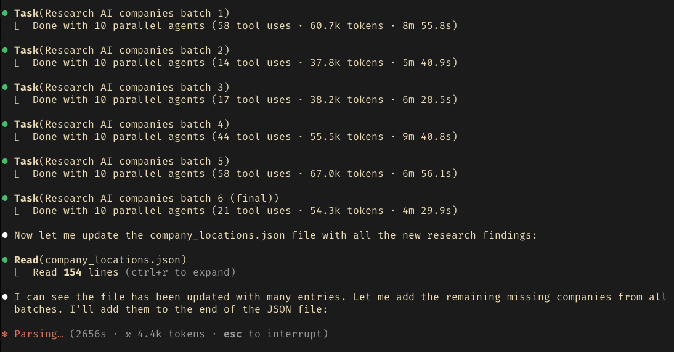This screenshot has height=352, width=674.
Task: Click the 'Parsing…' status text
Action: 39,334
